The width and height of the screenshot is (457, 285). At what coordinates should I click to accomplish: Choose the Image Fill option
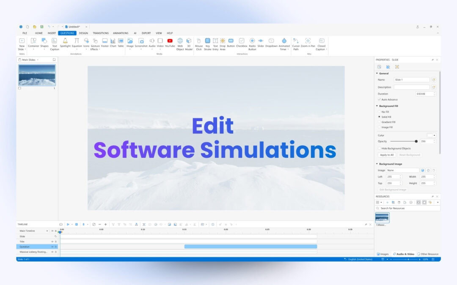pyautogui.click(x=379, y=128)
